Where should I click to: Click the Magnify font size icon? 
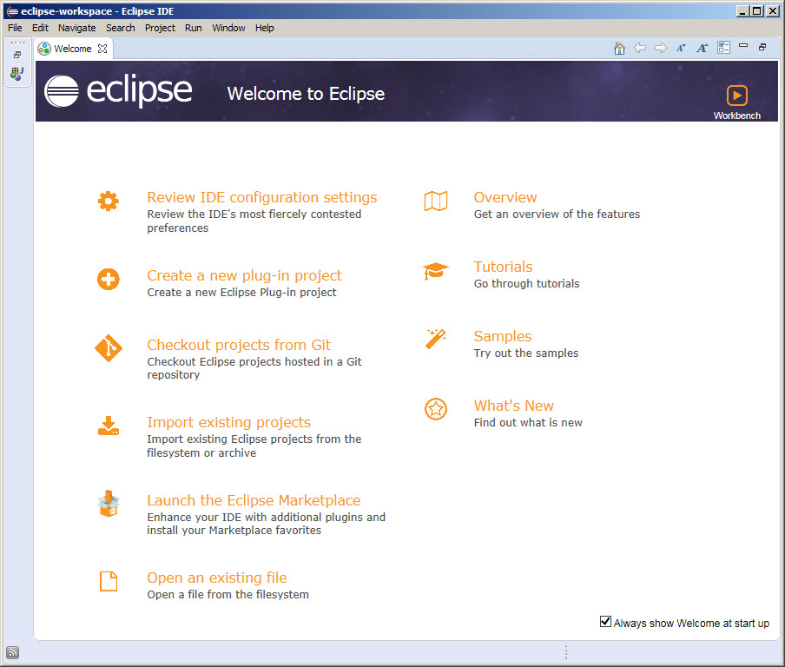703,49
